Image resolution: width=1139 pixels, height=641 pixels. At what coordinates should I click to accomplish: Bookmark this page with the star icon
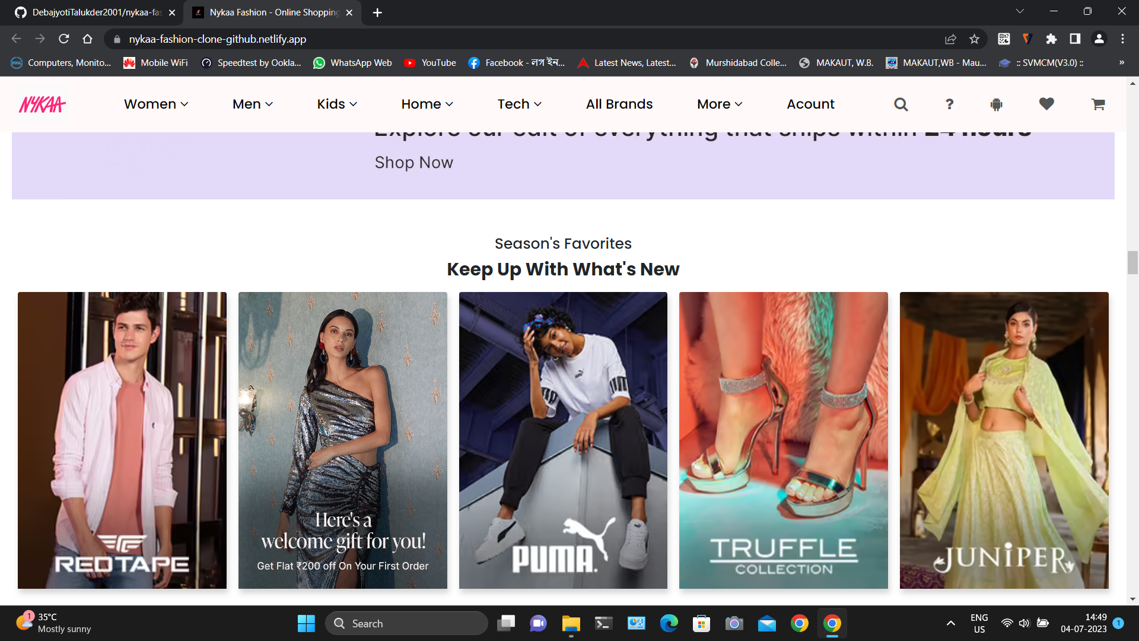974,39
